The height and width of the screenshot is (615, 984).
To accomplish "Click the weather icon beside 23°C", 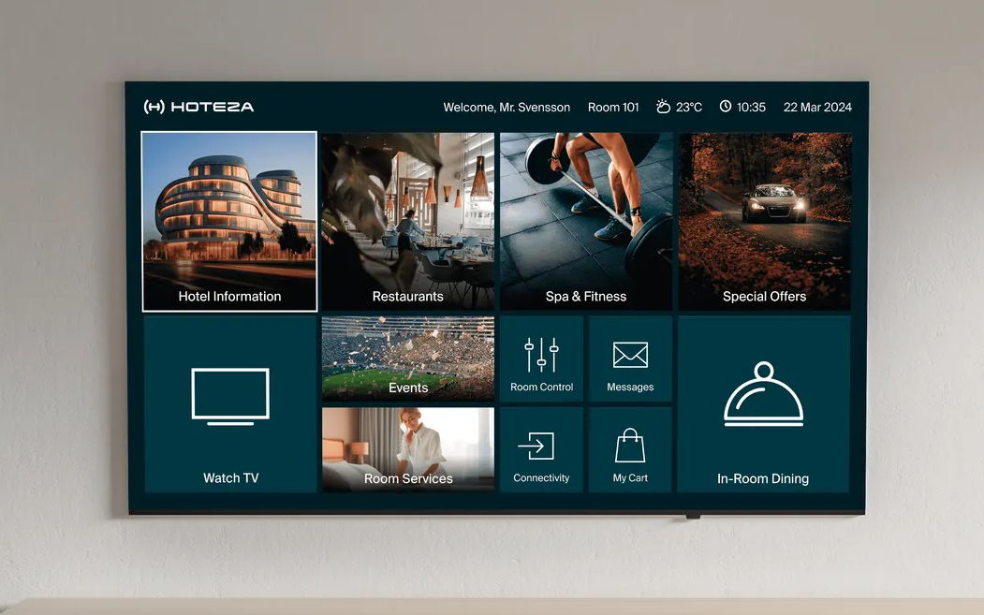I will (663, 106).
